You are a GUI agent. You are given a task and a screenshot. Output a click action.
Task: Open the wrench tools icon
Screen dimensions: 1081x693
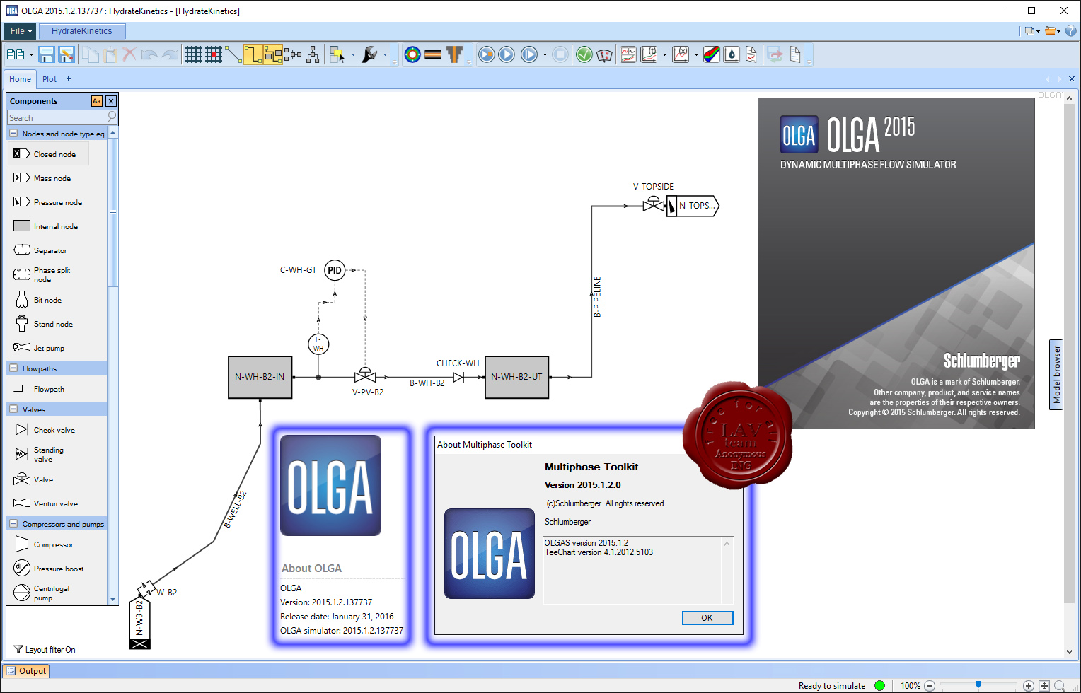pos(369,54)
